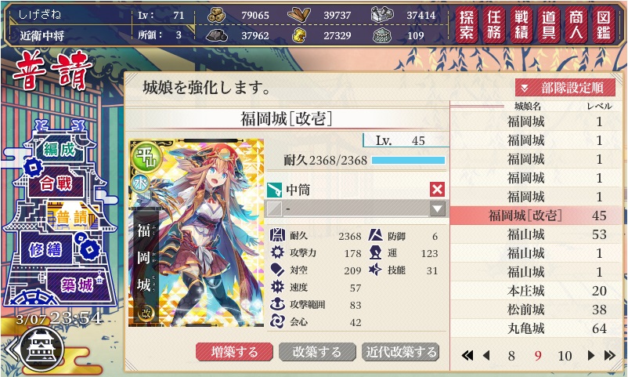Open the 部隊設定順 sort order dropdown
Viewport: 628px width, 377px height.
(565, 88)
